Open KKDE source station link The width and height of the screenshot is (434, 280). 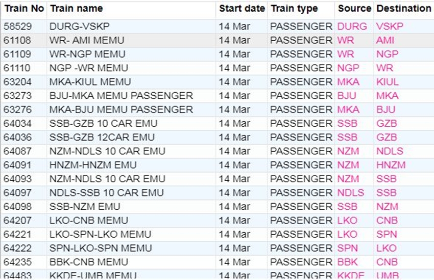click(x=351, y=275)
